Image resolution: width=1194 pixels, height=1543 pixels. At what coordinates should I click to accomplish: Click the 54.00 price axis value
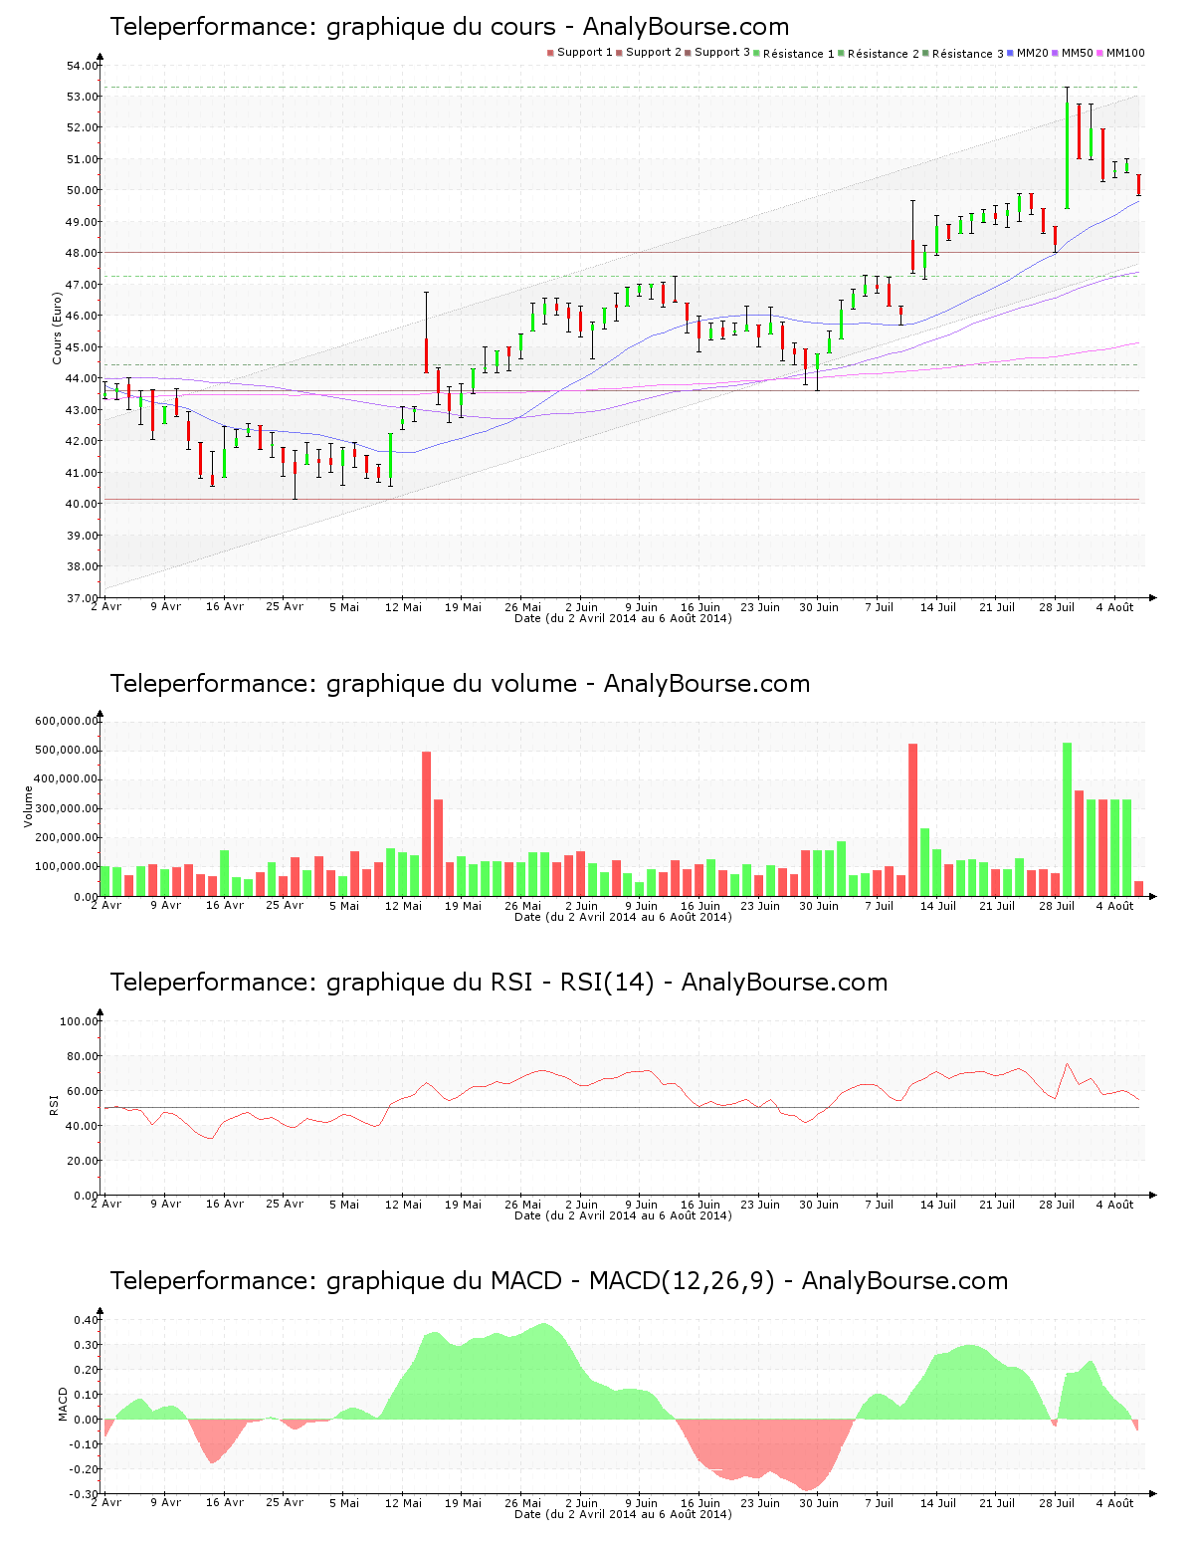tap(83, 66)
